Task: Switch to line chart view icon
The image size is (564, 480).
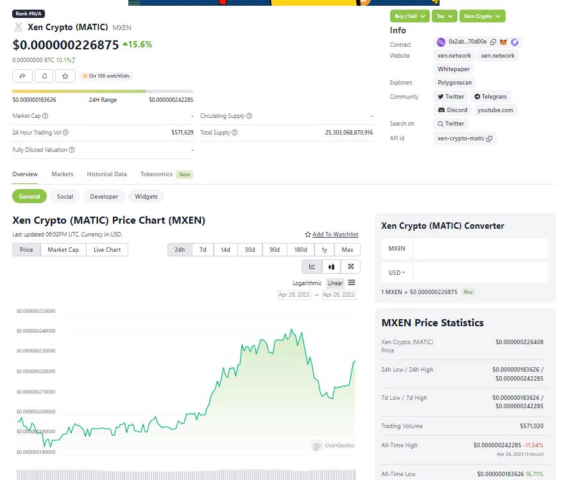Action: point(312,267)
